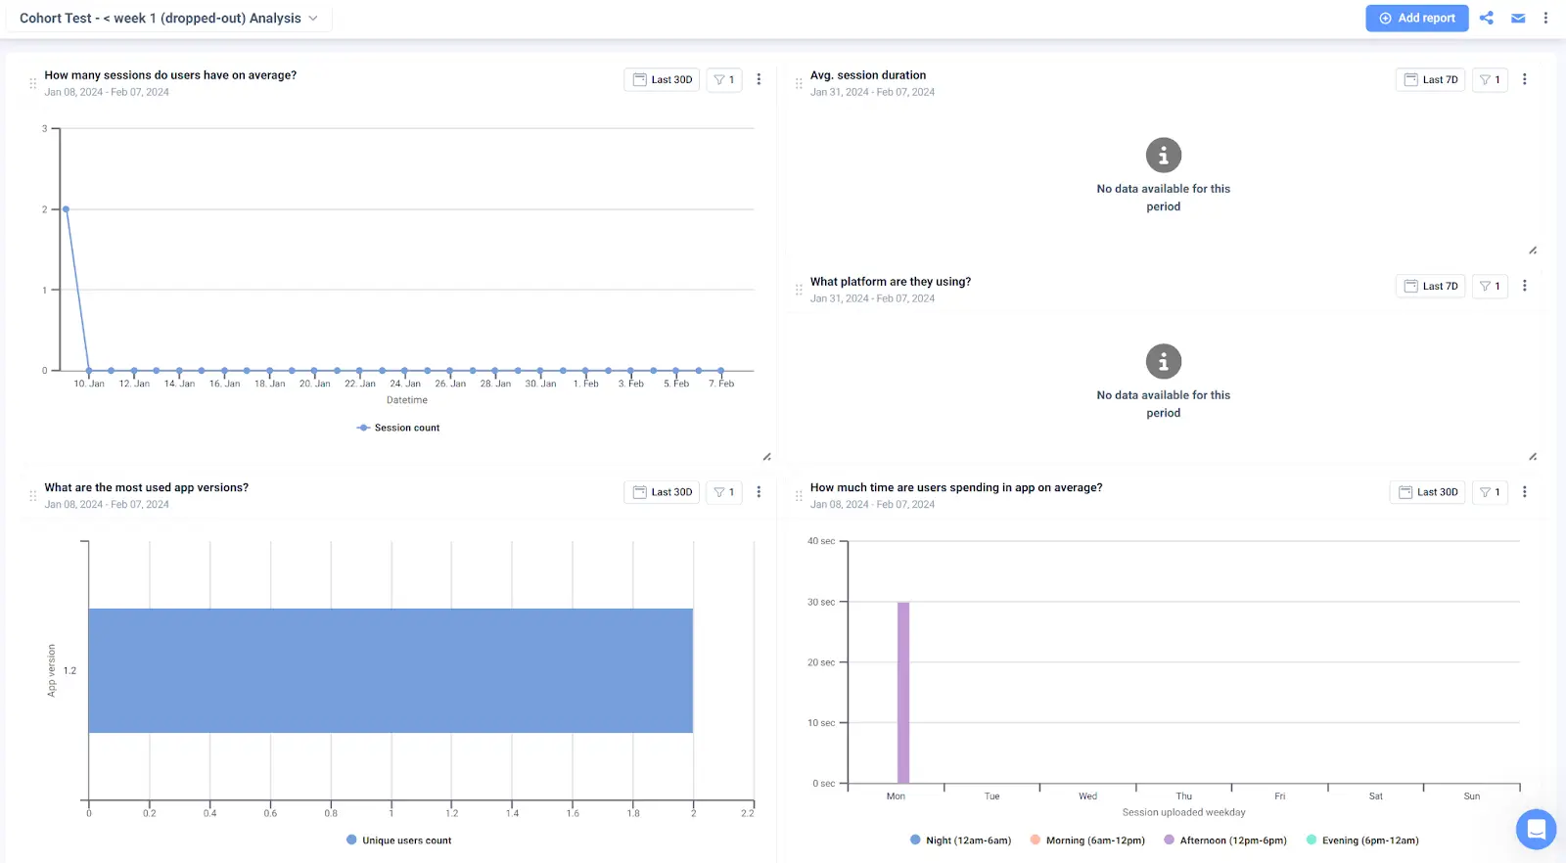The width and height of the screenshot is (1566, 863).
Task: Open Last 30D range on sessions average report
Action: 662,80
